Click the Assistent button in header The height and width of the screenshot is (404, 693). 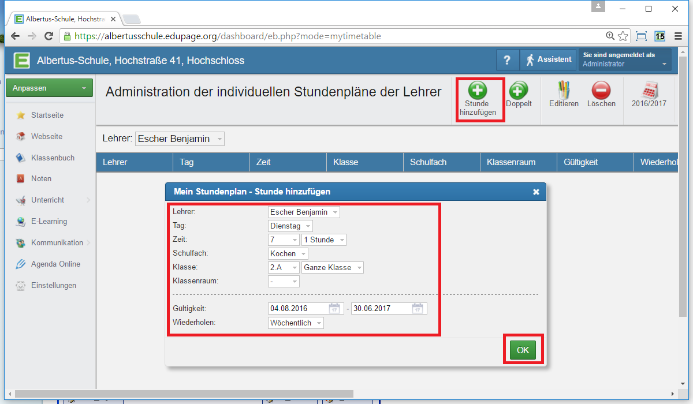548,60
